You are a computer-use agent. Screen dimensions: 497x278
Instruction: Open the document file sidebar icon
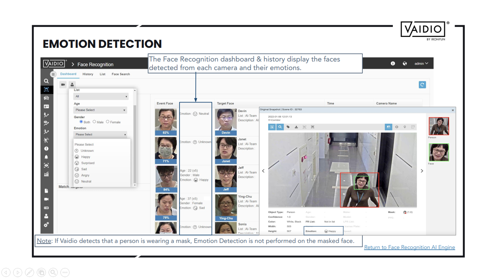click(46, 191)
